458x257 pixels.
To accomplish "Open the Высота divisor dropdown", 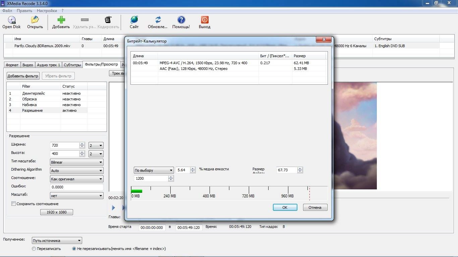I will [96, 154].
